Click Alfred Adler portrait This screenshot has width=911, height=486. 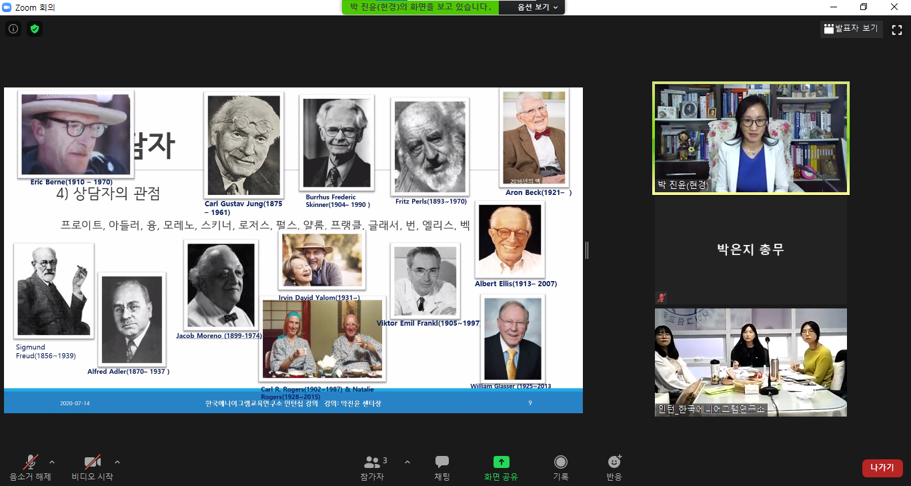(x=131, y=319)
